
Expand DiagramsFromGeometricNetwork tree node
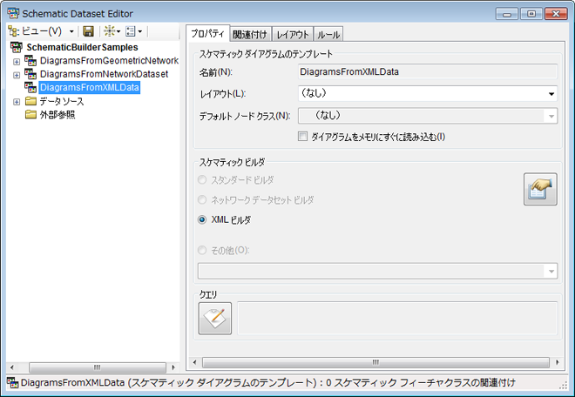click(x=17, y=62)
